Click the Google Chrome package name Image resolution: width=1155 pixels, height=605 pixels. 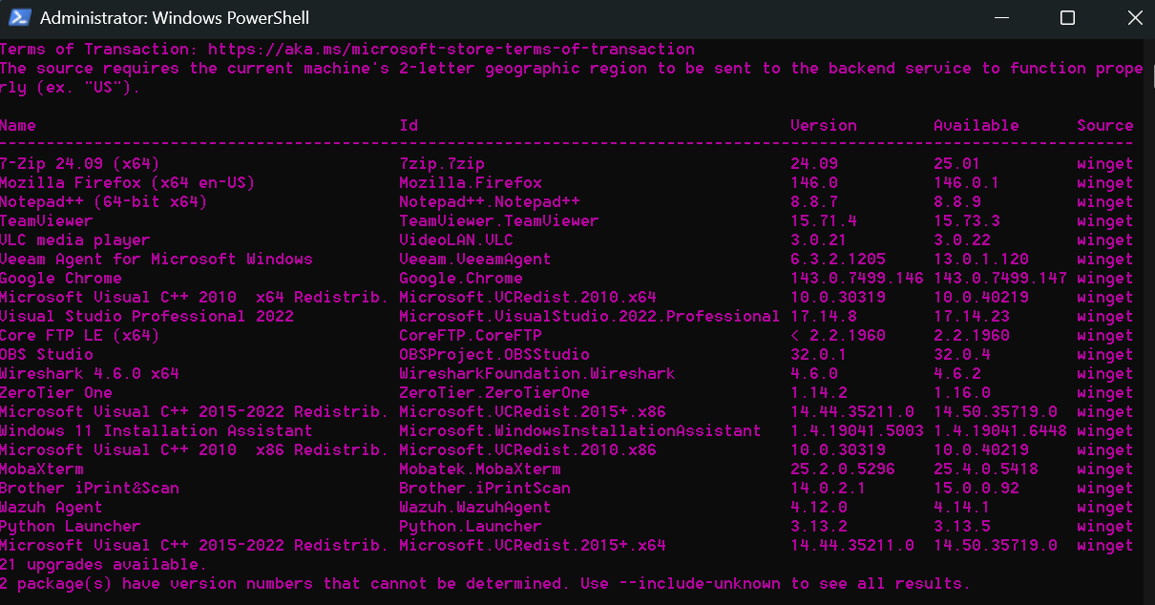(x=61, y=278)
